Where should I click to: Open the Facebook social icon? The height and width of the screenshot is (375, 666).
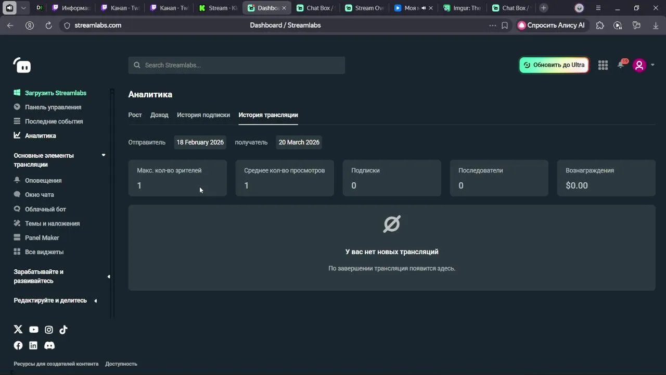18,345
